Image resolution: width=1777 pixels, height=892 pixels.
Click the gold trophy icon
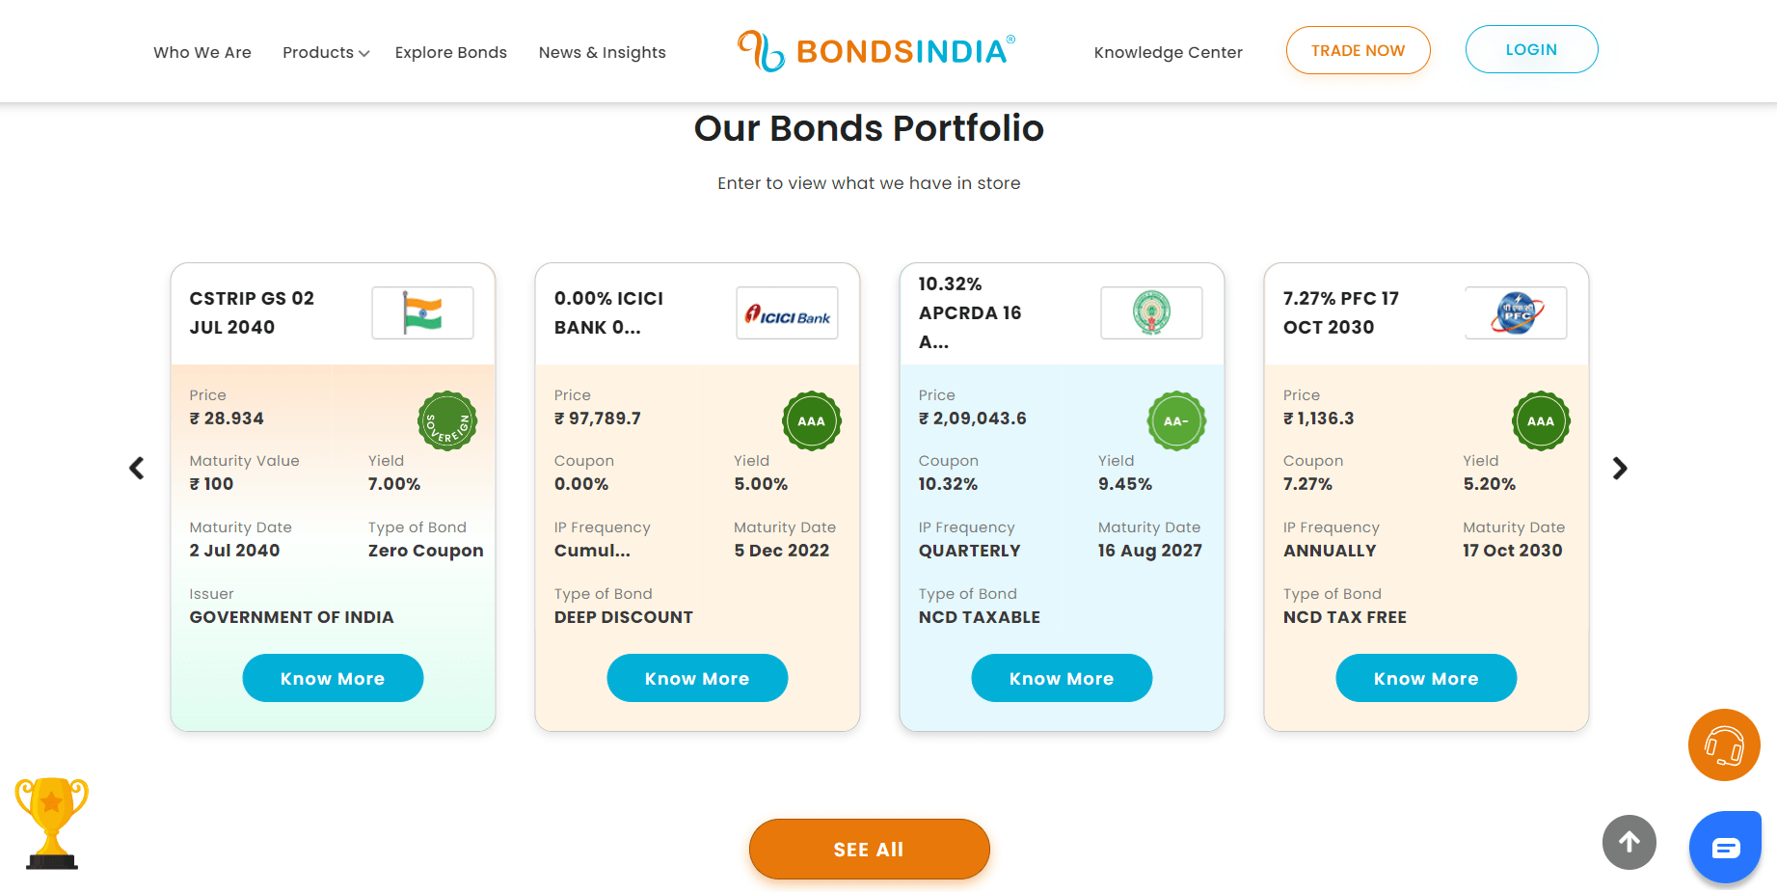51,823
